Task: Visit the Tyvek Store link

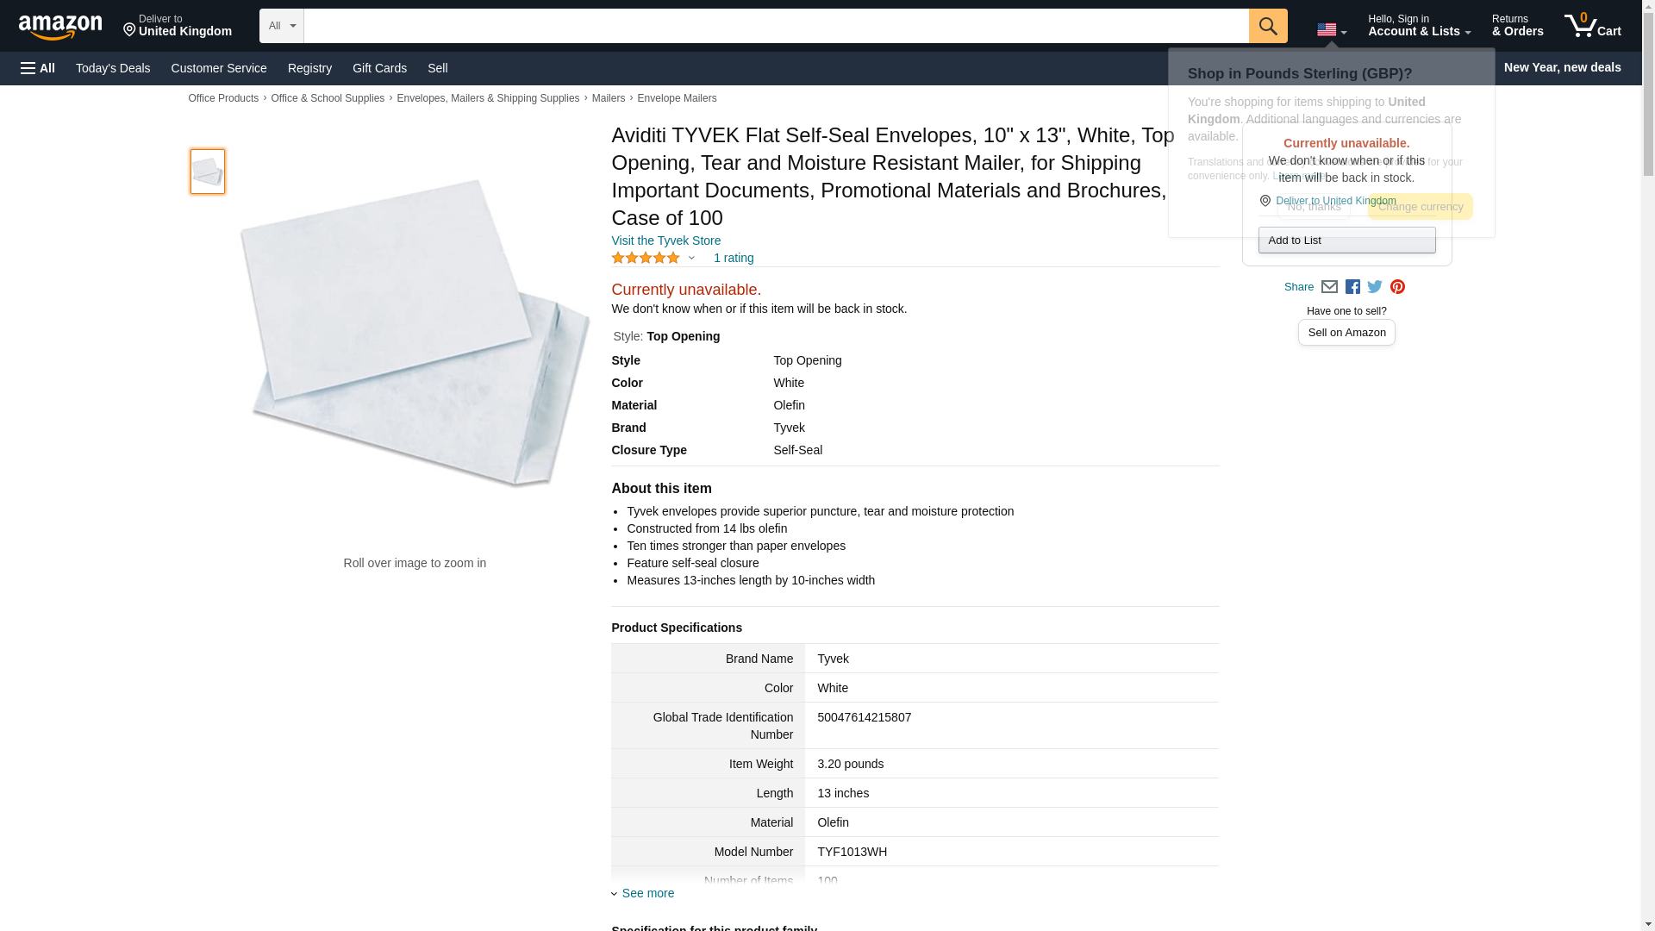Action: [665, 241]
